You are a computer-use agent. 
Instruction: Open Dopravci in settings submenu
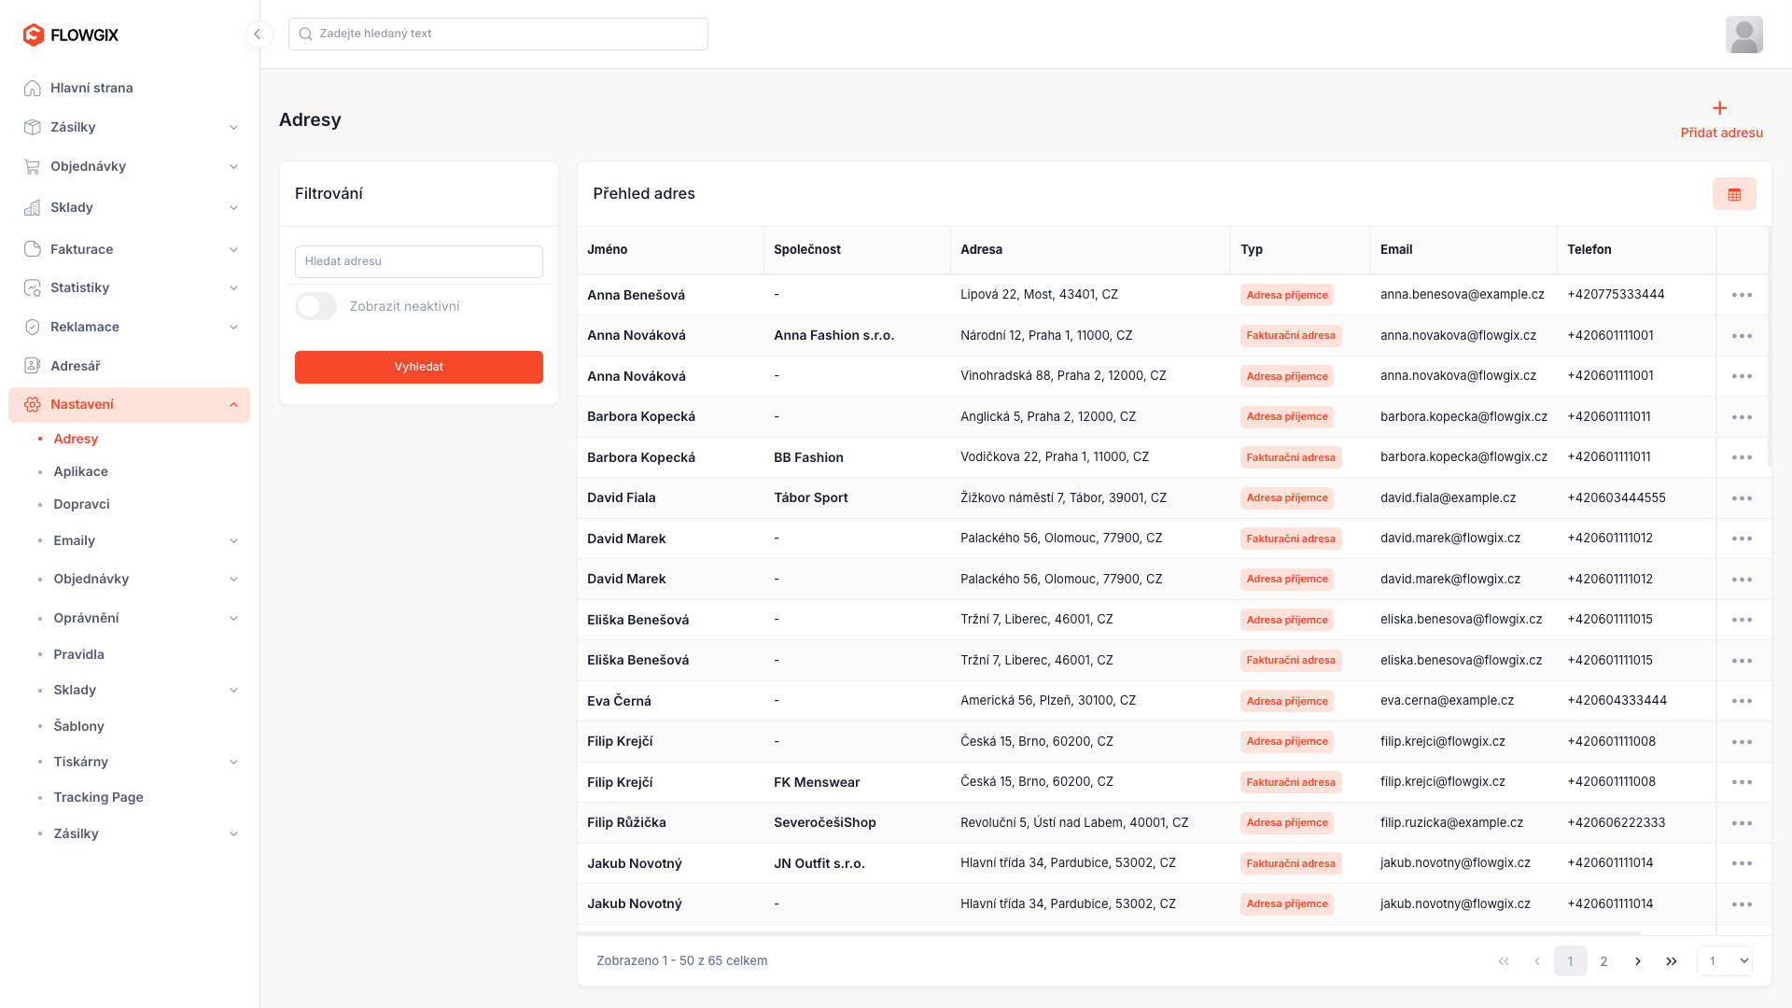pos(81,504)
